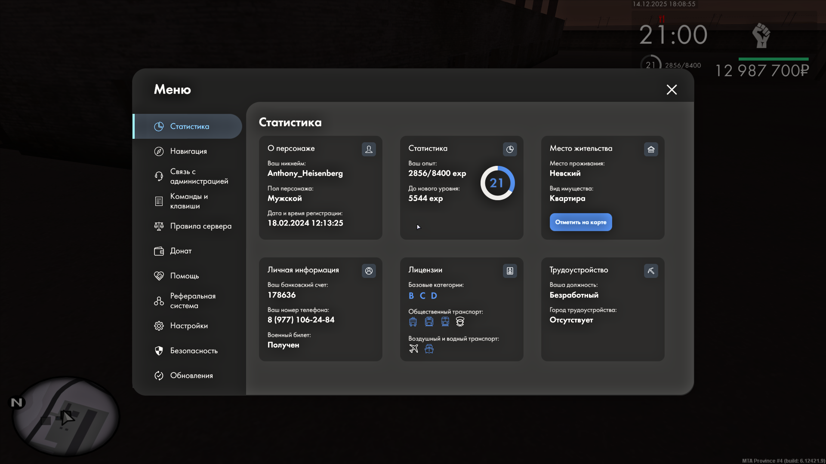Viewport: 826px width, 464px height.
Task: Click the pickaxe icon in Трудоустройство card
Action: click(x=651, y=271)
